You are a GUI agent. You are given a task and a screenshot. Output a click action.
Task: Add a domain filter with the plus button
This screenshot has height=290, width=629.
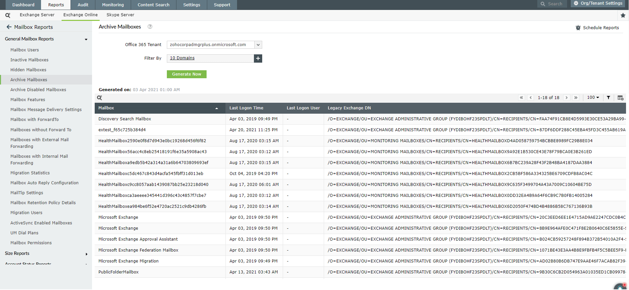258,58
